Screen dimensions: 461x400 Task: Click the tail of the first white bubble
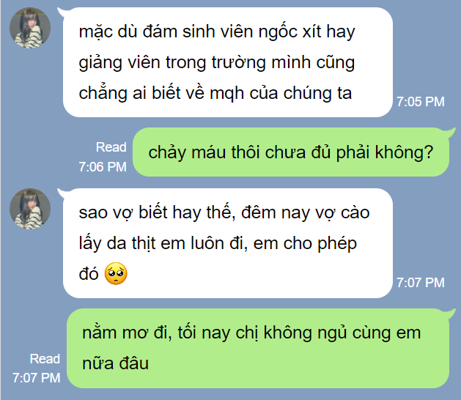pyautogui.click(x=61, y=12)
